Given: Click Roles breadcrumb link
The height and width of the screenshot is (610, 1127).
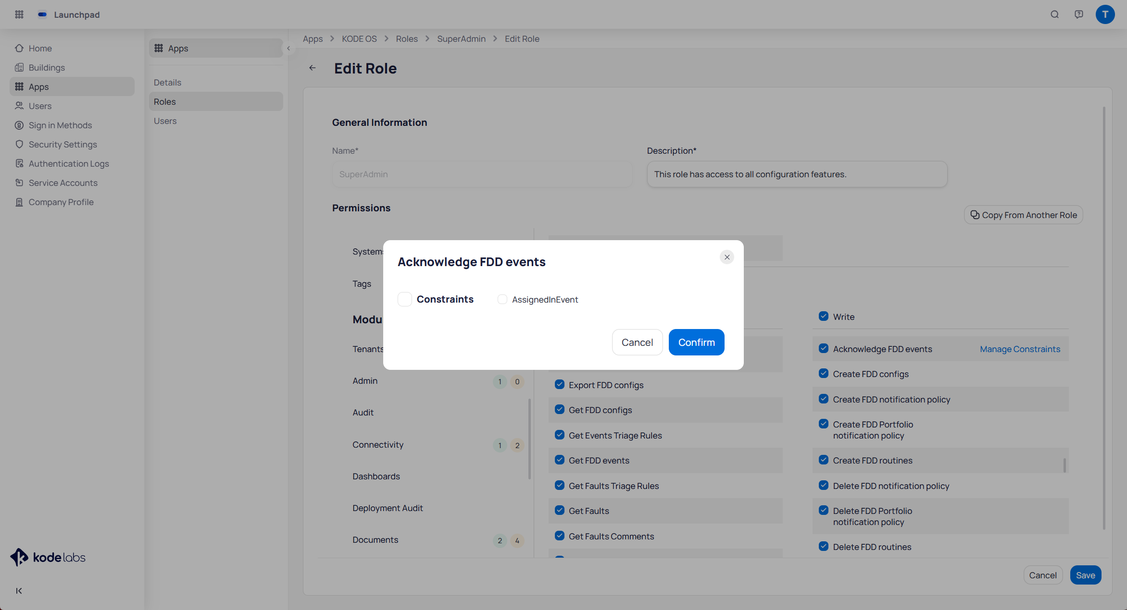Looking at the screenshot, I should point(407,39).
